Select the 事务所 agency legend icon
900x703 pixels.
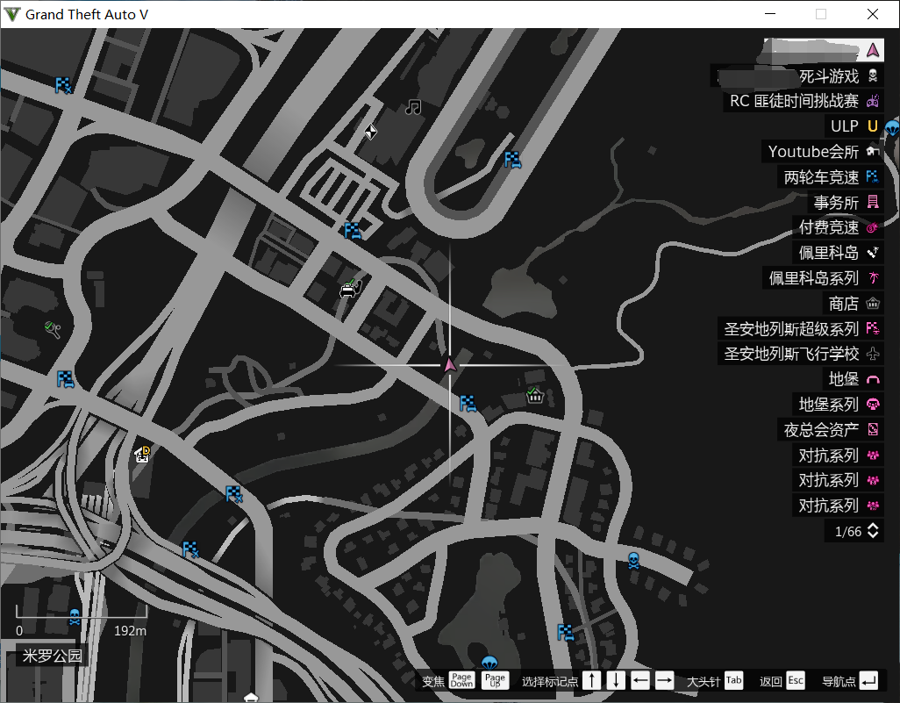pos(873,202)
